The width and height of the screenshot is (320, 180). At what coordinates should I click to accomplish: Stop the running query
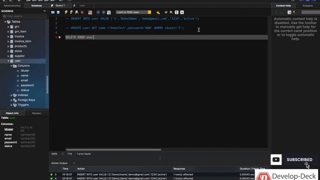pyautogui.click(x=82, y=12)
